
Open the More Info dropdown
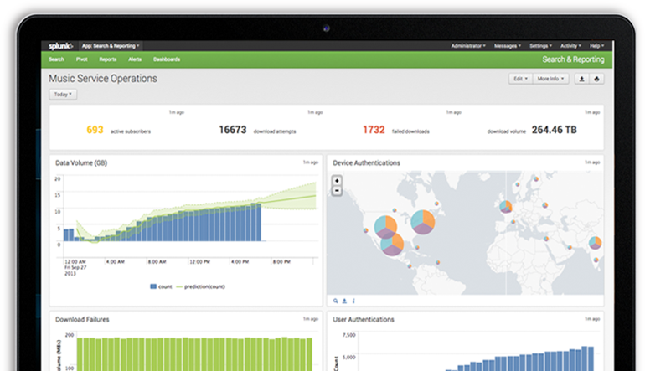(550, 79)
